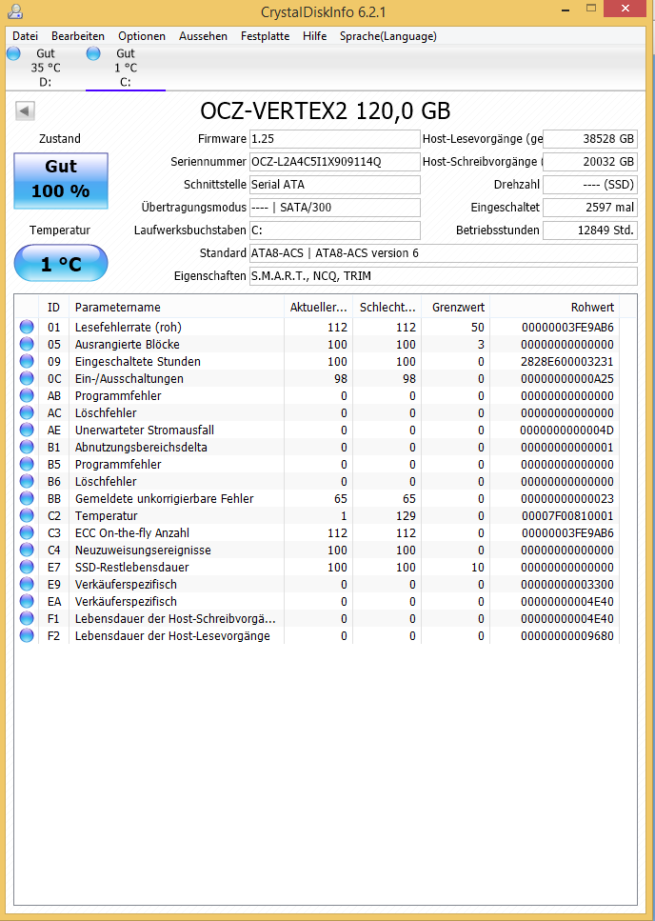Click the Eigenschaften field S.M.A.R.T., NCQ, TRIM
655x921 pixels.
(x=443, y=276)
